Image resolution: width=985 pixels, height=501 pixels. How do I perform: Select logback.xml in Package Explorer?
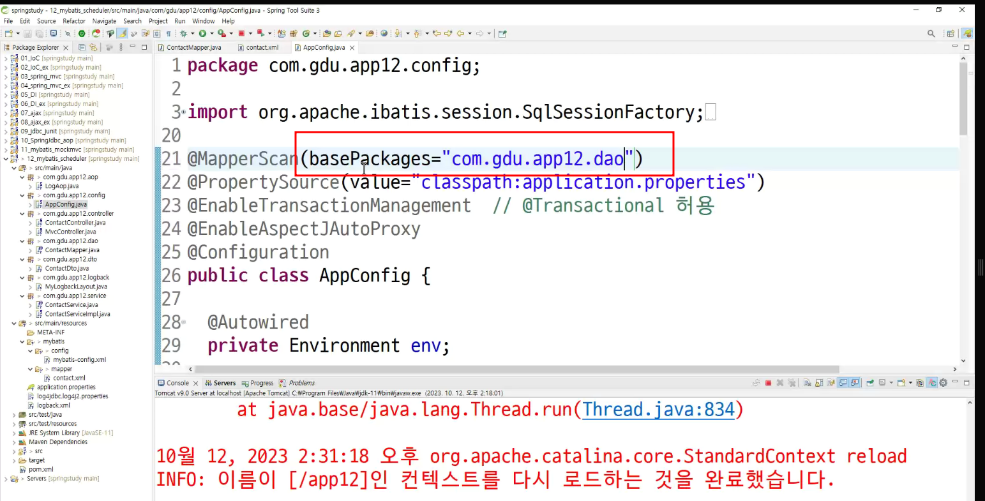(x=53, y=405)
